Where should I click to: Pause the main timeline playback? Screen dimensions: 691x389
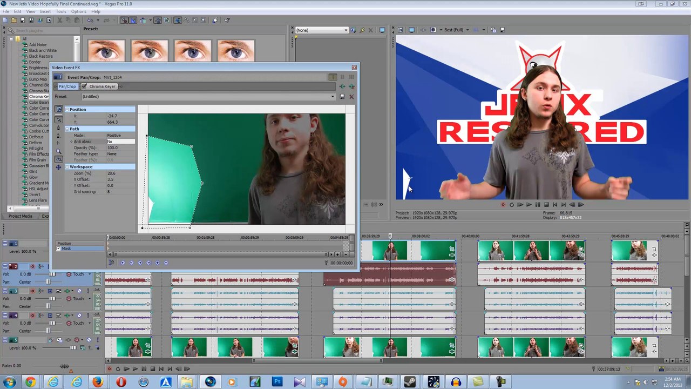point(144,369)
